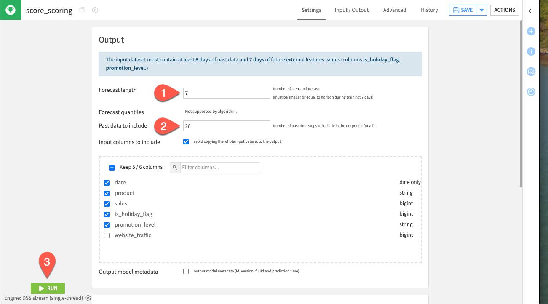The height and width of the screenshot is (304, 548).
Task: Click the plus icon in the right sidebar
Action: point(531,31)
